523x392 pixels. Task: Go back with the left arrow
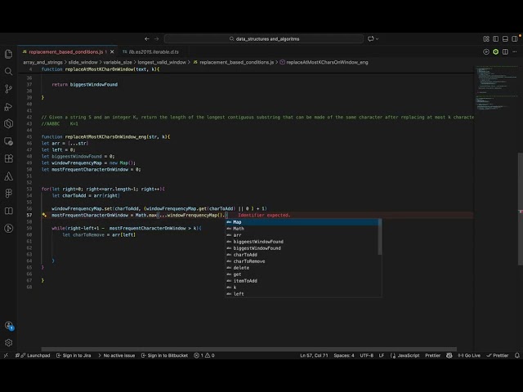pyautogui.click(x=147, y=39)
